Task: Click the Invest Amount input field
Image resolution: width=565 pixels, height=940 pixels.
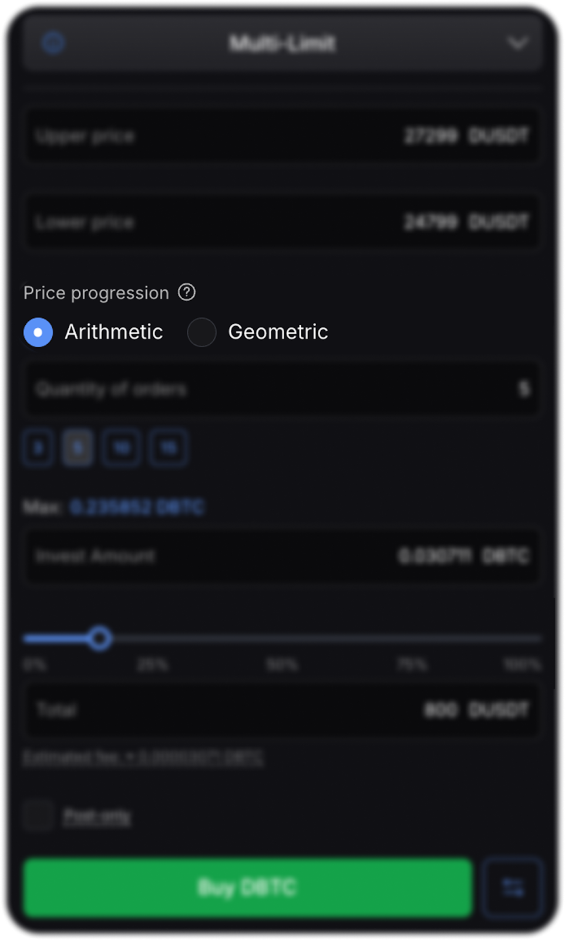Action: tap(282, 556)
